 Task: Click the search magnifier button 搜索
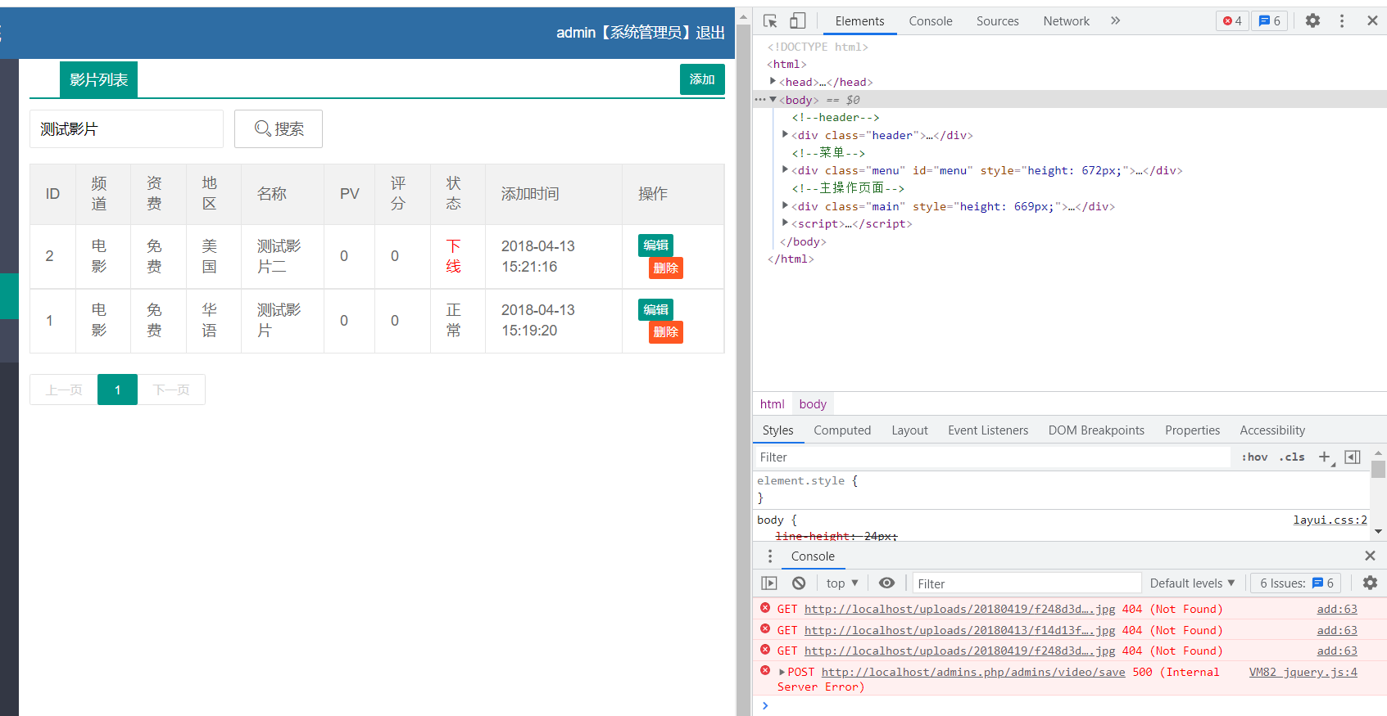tap(279, 129)
